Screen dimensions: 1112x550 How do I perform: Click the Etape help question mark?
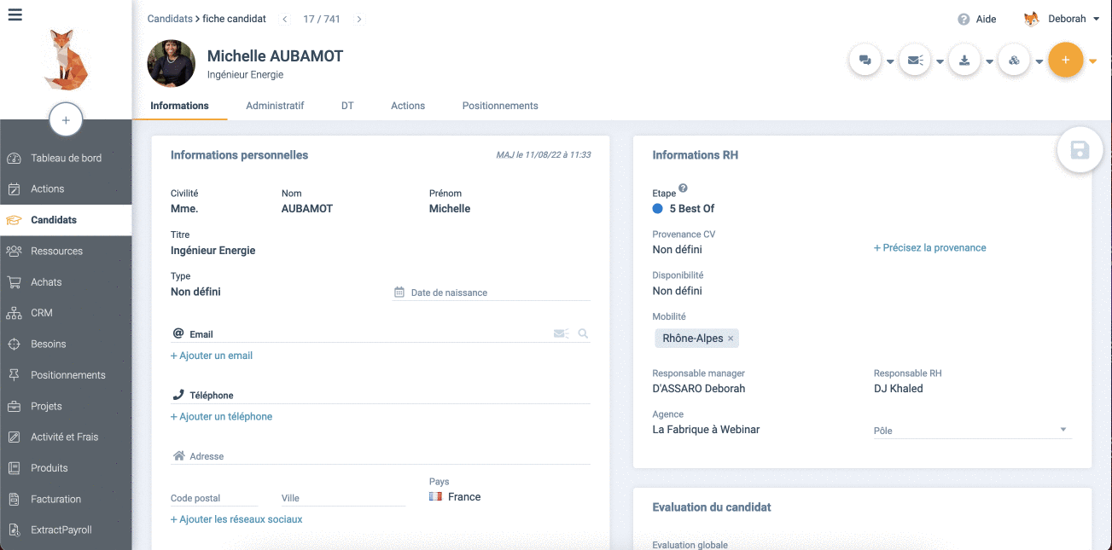[683, 188]
